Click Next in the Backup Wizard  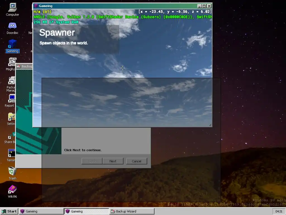pos(113,161)
